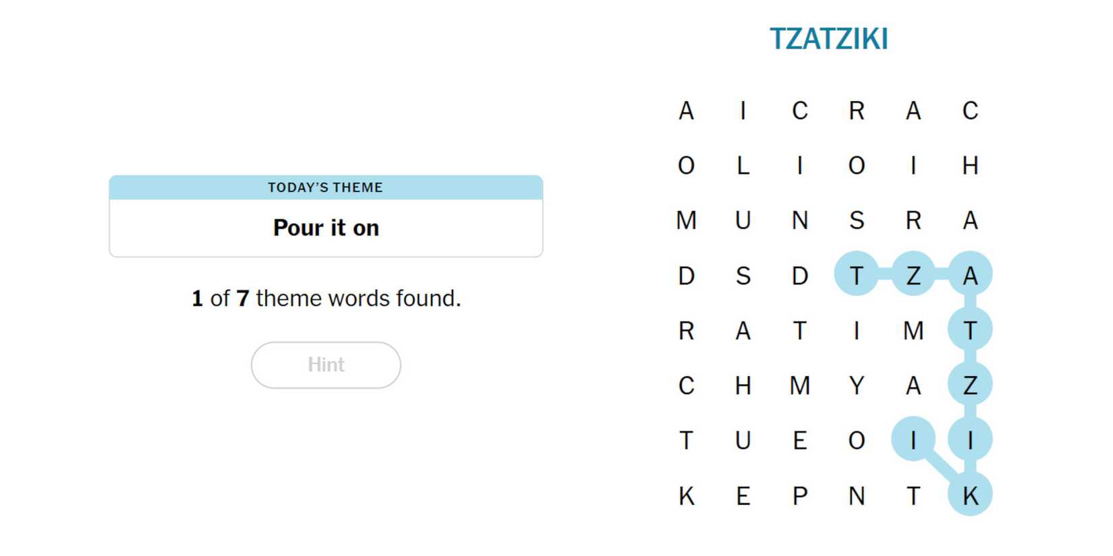The image size is (1113, 556).
Task: Click the R between C and A
Action: point(857,111)
